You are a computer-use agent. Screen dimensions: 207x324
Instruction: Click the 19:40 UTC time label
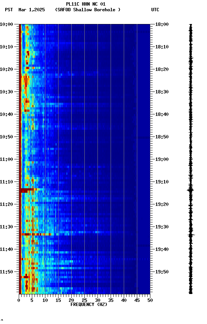162,249
